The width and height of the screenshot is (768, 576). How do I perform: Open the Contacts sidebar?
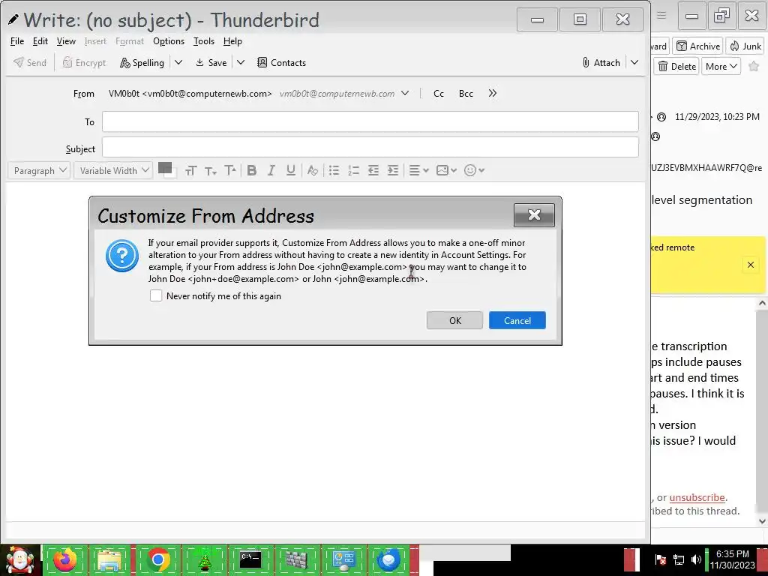pyautogui.click(x=282, y=63)
